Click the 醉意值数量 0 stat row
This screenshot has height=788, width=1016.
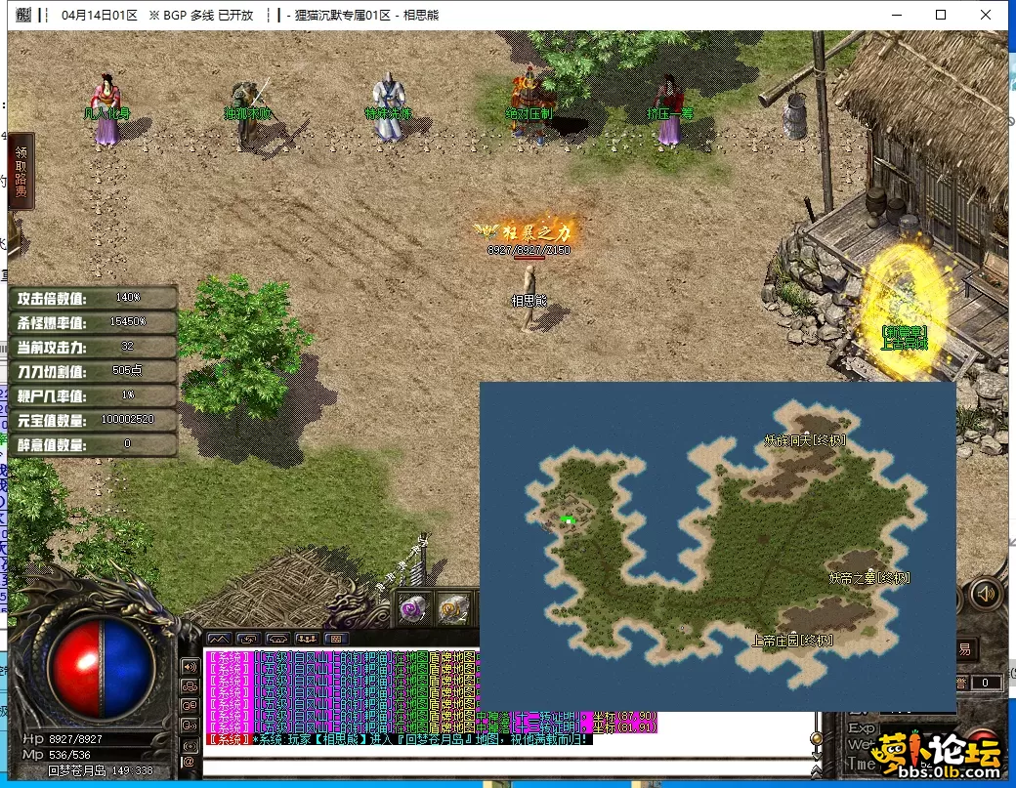[x=94, y=445]
